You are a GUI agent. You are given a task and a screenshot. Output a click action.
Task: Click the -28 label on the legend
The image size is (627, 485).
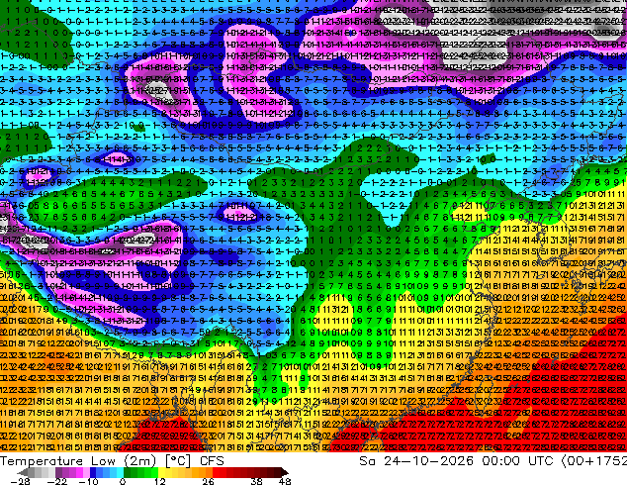point(21,481)
